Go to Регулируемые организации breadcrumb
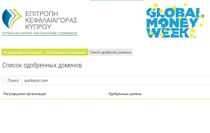Screen dimensions: 210x133 click(23, 52)
